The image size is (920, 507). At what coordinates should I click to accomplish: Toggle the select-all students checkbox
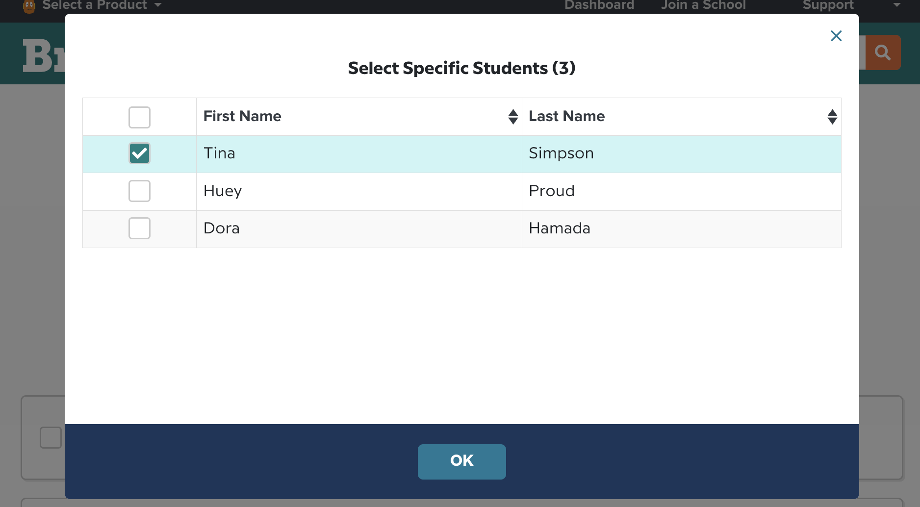[x=139, y=117]
